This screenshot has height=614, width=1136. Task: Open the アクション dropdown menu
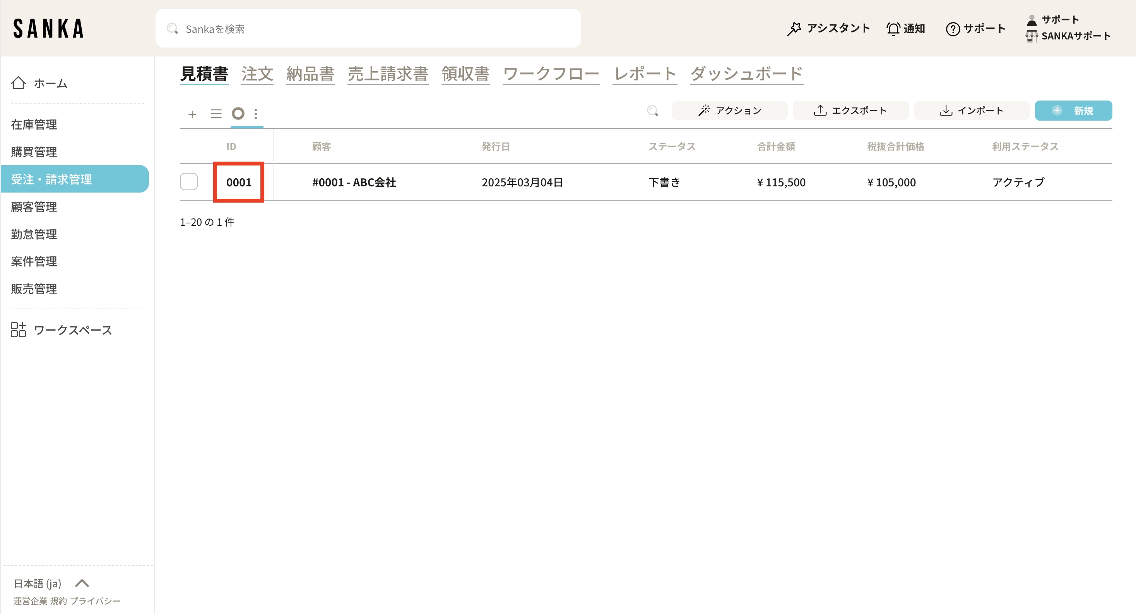[x=729, y=111]
